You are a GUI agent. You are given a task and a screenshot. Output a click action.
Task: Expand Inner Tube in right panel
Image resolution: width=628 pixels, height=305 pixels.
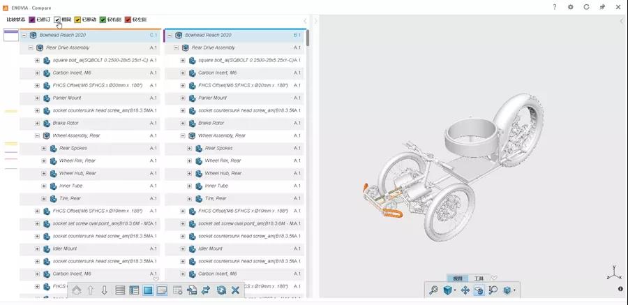[189, 186]
